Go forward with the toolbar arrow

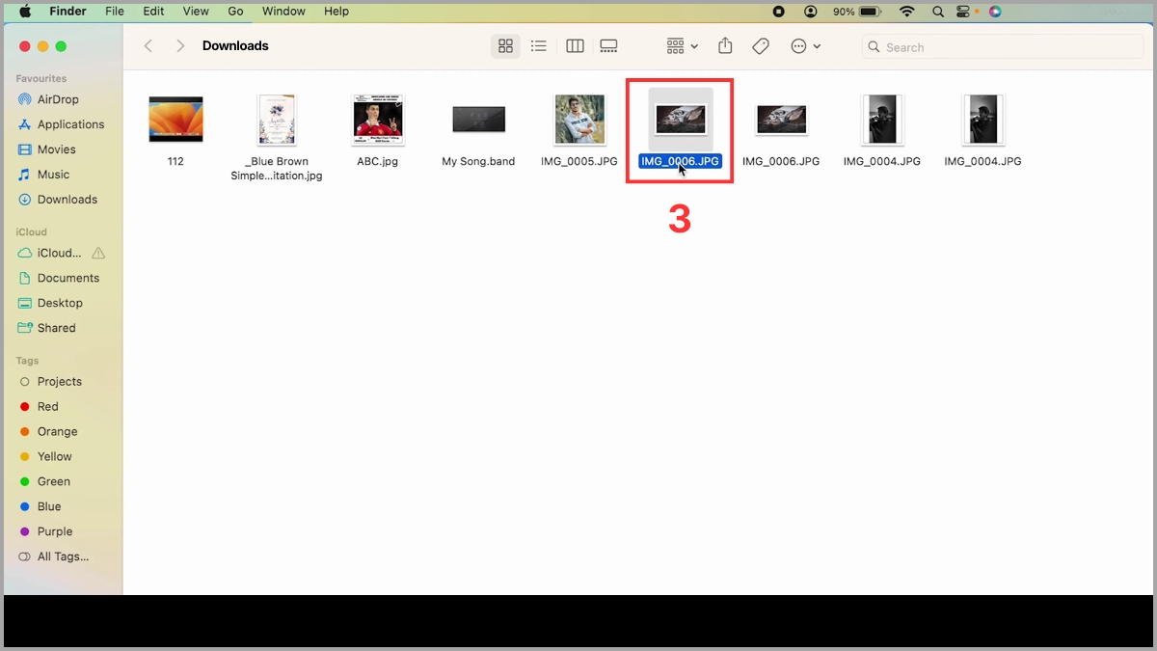(180, 46)
